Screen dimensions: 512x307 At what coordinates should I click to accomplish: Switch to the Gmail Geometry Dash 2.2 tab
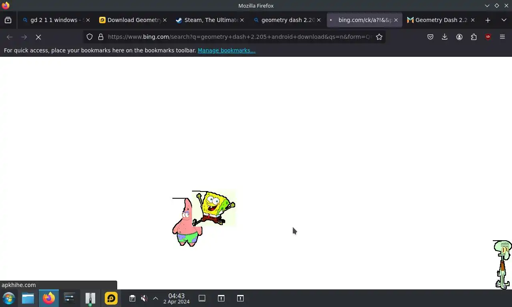tap(441, 20)
